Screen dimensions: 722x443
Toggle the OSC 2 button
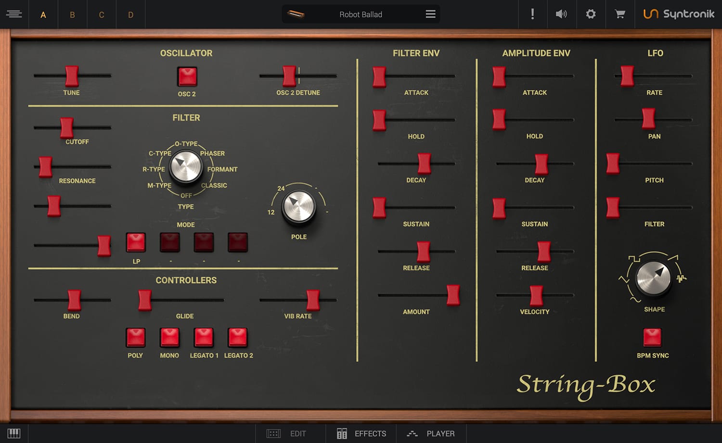pyautogui.click(x=187, y=76)
